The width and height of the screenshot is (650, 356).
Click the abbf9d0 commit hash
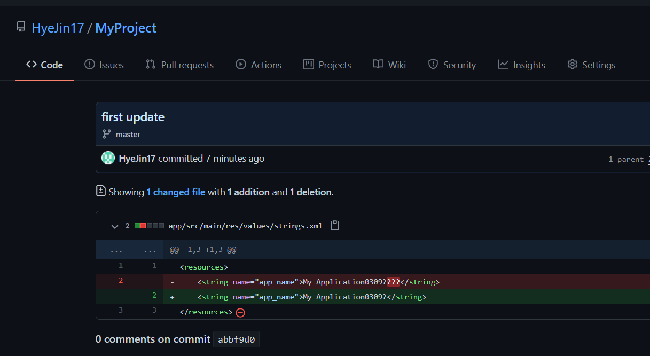tap(236, 339)
